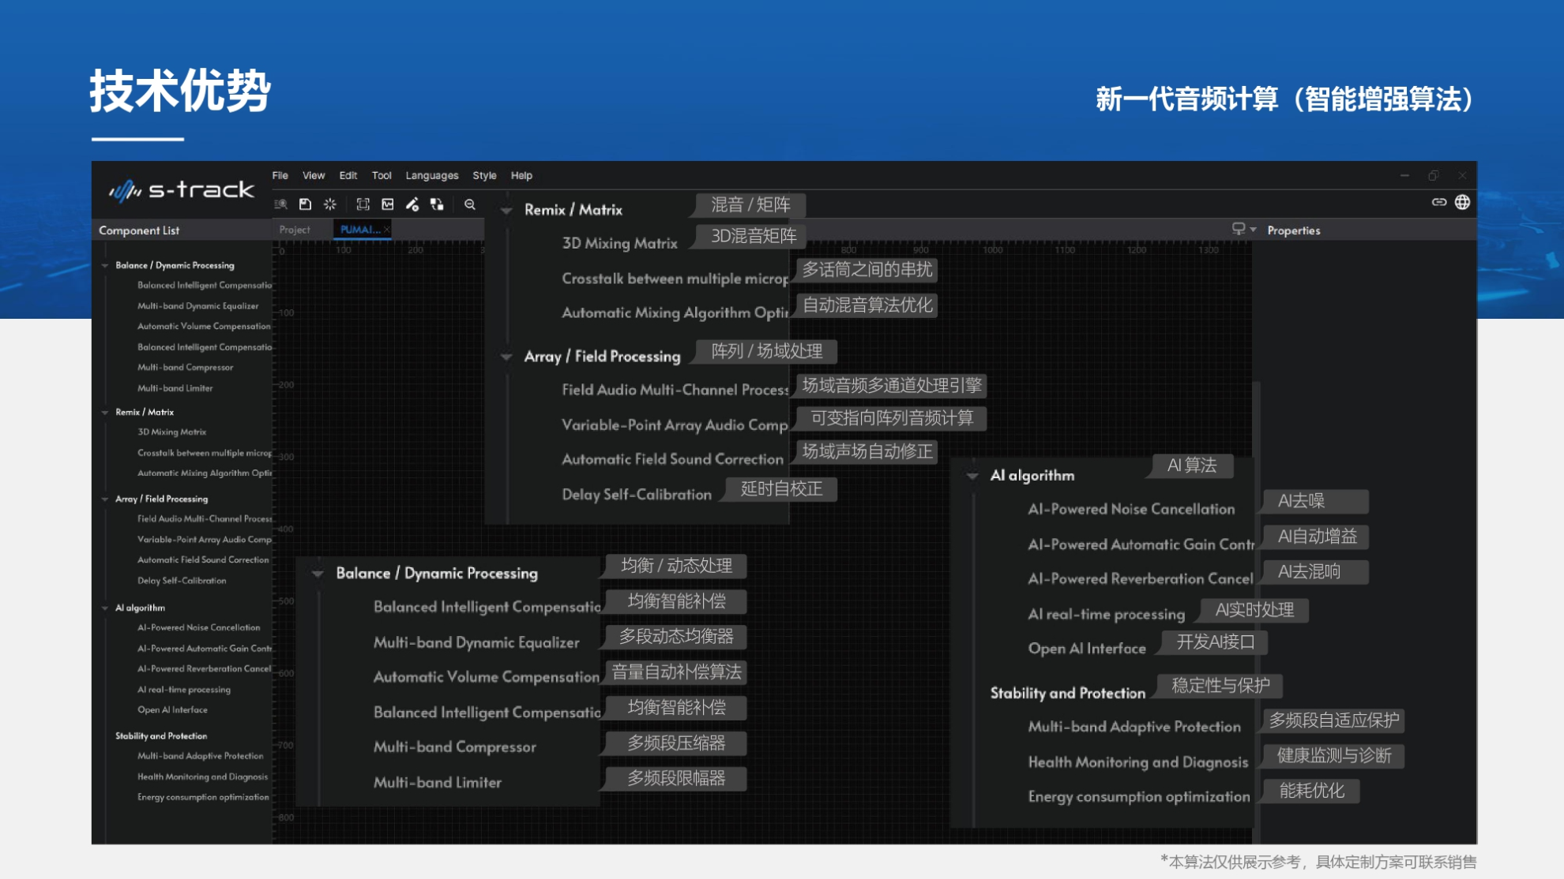This screenshot has height=879, width=1564.
Task: Select the fit-to-screen frame icon
Action: click(363, 204)
